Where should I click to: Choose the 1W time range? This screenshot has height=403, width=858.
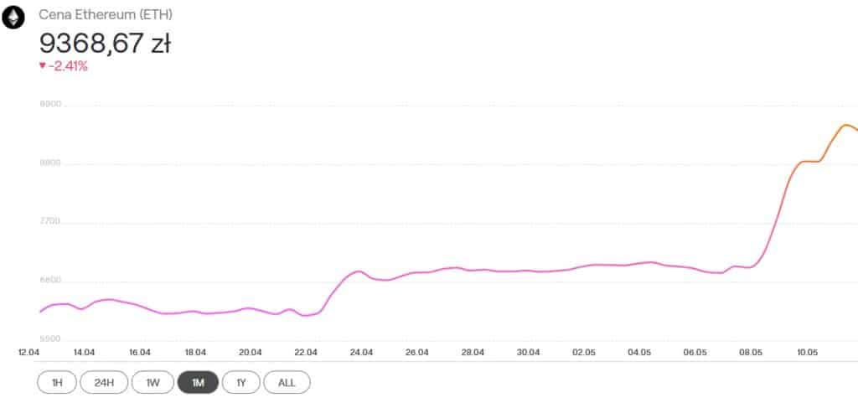(x=152, y=382)
